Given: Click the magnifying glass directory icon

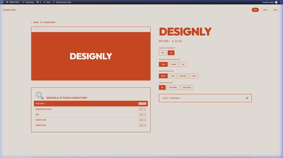Looking at the screenshot, I should pos(40,95).
